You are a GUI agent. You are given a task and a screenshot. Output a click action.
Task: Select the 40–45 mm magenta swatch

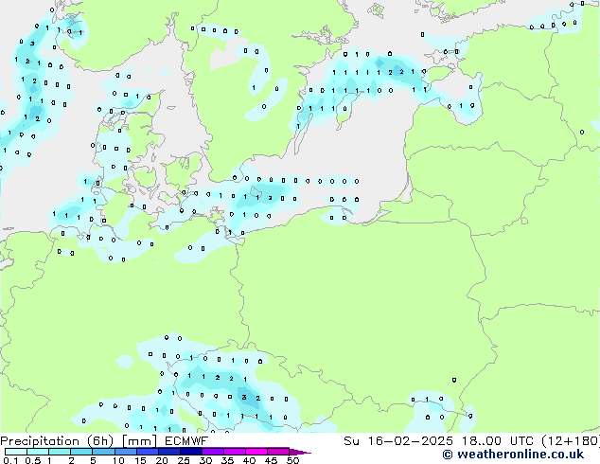pyautogui.click(x=256, y=452)
